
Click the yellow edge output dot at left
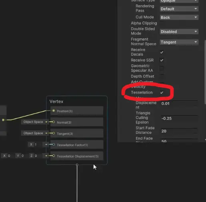[3, 120]
